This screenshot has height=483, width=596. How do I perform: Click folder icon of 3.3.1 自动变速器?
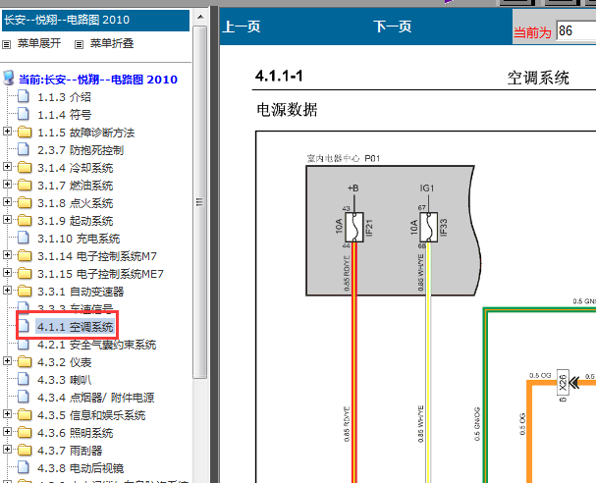pos(25,292)
